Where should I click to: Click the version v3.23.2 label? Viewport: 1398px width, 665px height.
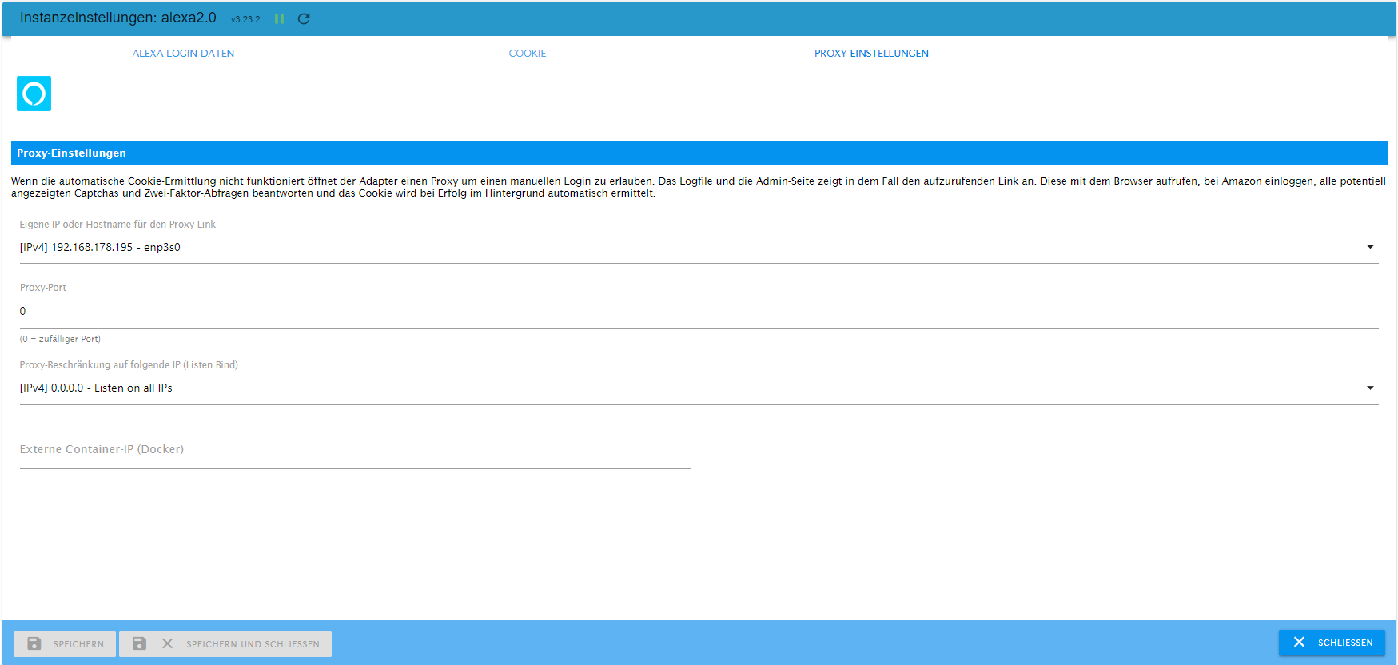point(245,19)
